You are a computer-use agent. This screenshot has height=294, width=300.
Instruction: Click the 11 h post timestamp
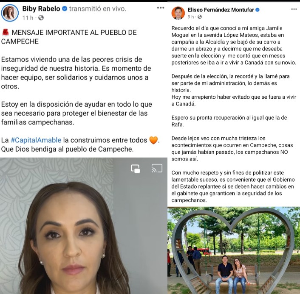coord(28,18)
